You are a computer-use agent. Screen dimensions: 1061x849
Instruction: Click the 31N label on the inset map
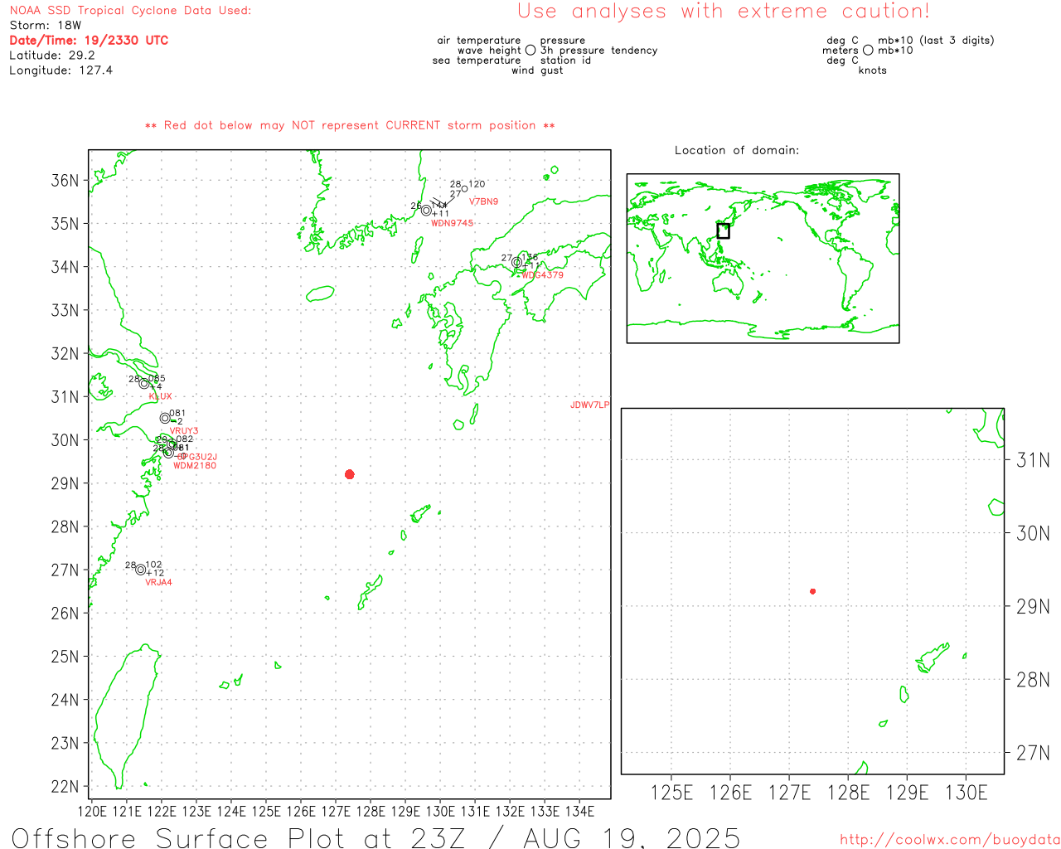tap(1033, 460)
